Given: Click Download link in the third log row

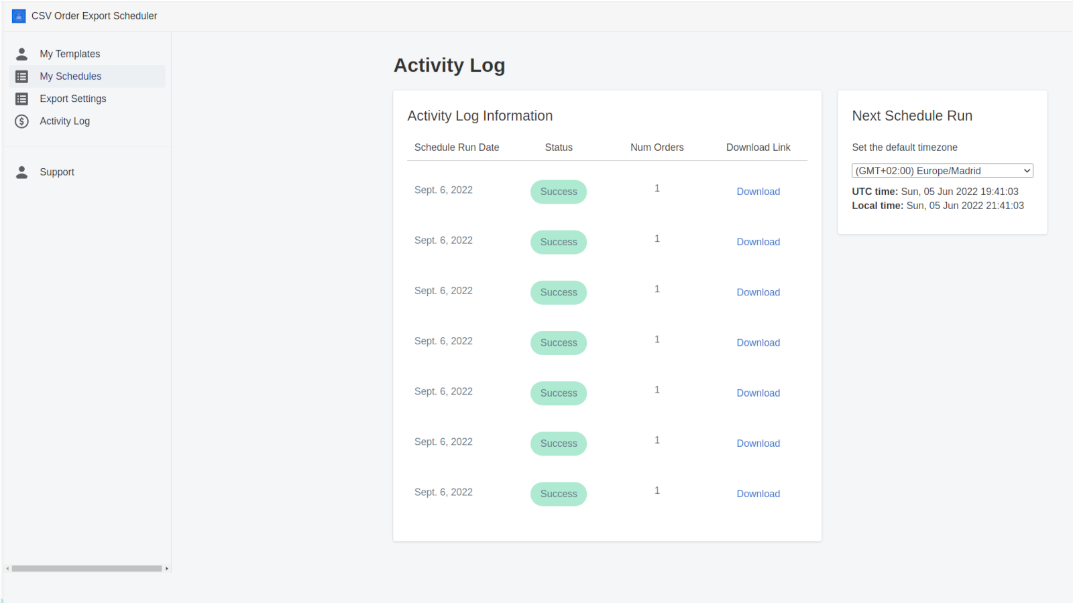Looking at the screenshot, I should point(758,292).
